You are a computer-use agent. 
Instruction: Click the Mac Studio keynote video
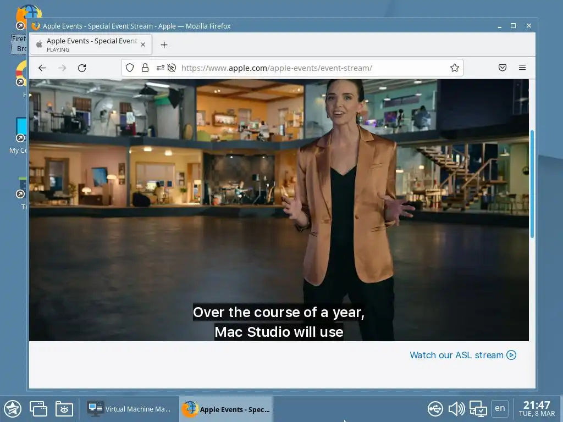point(279,210)
